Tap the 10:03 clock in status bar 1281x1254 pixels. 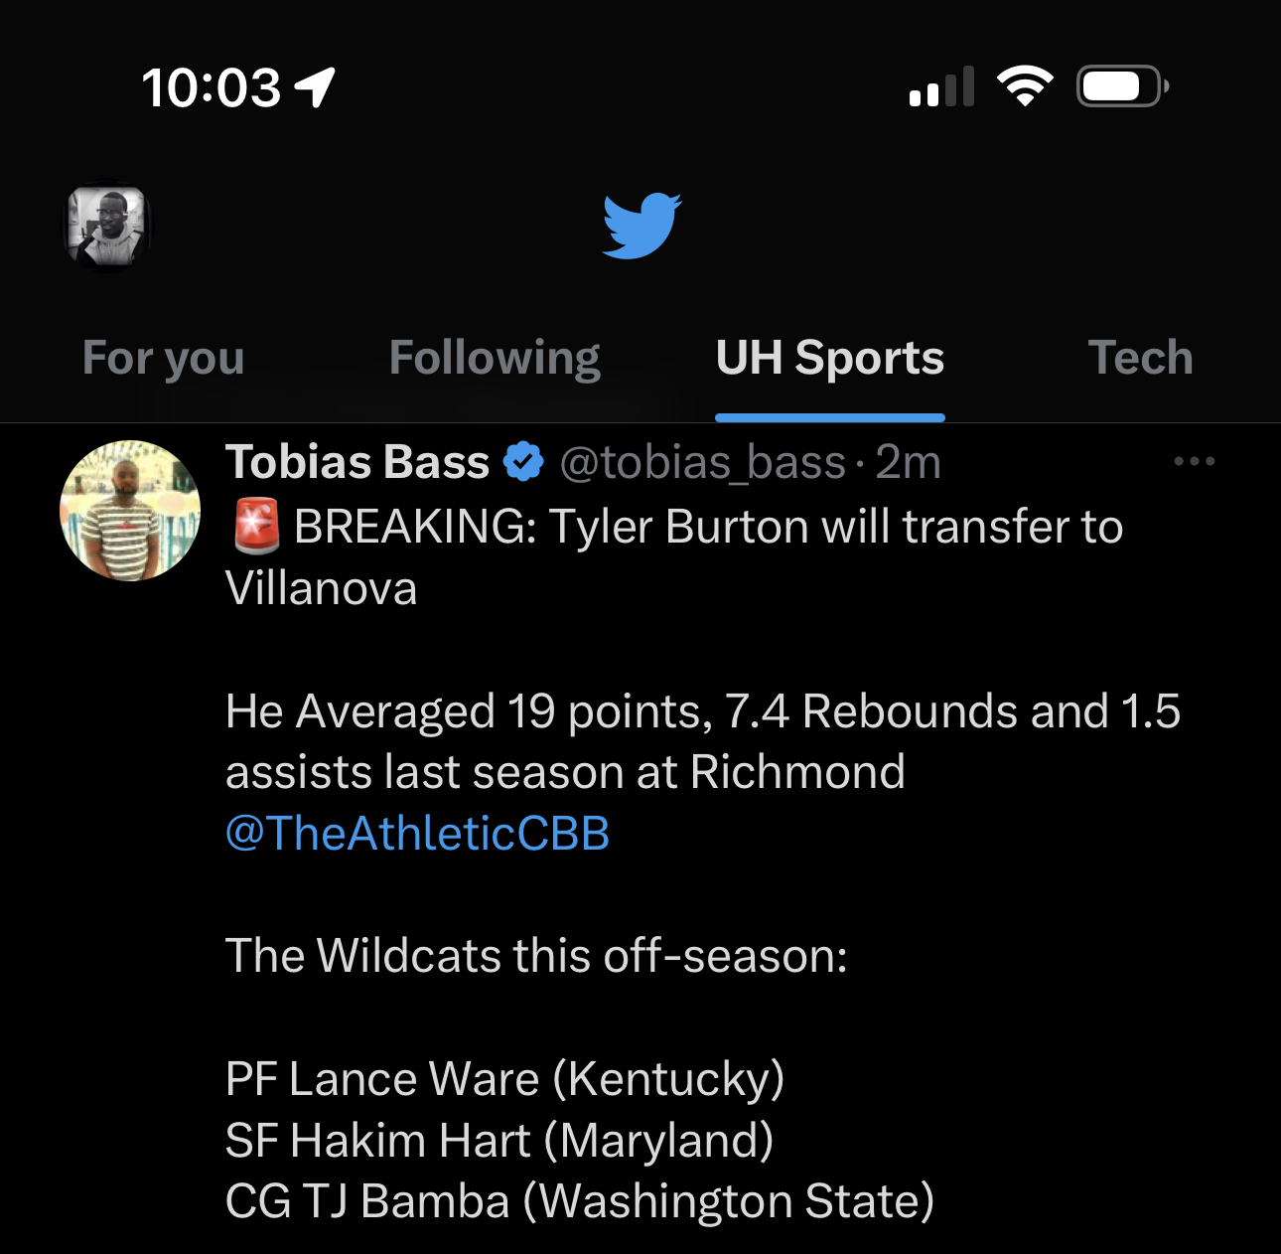tap(212, 87)
